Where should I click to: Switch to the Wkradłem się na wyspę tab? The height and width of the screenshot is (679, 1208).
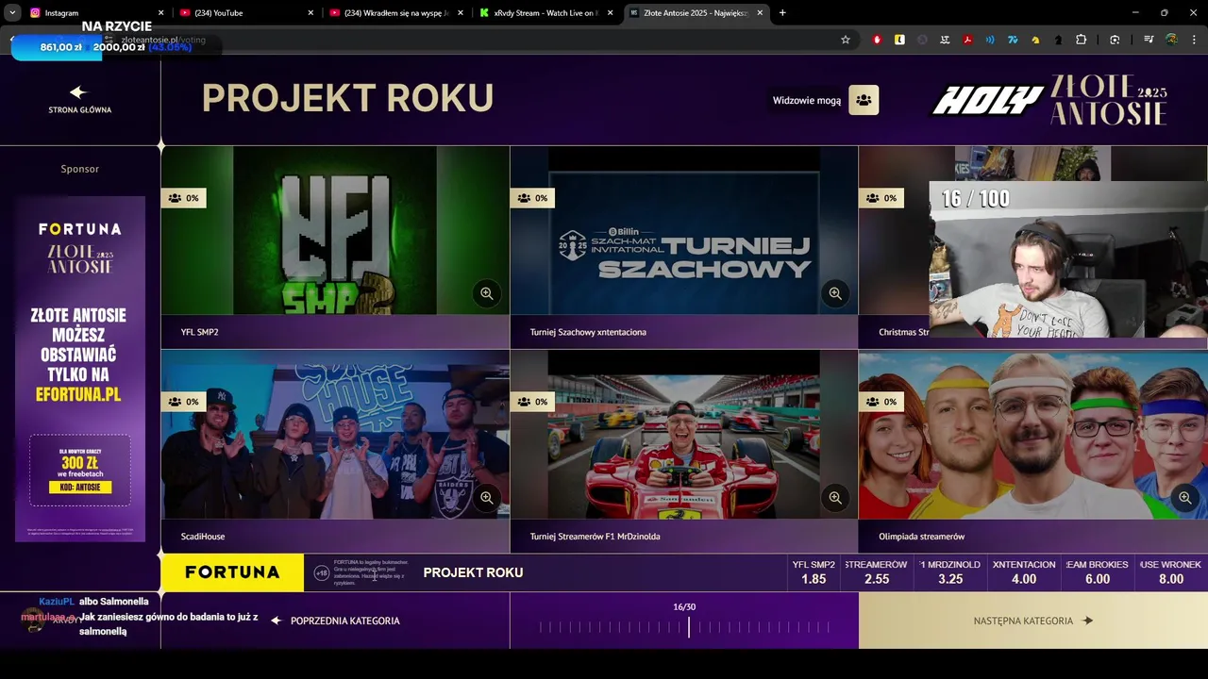[x=395, y=12]
